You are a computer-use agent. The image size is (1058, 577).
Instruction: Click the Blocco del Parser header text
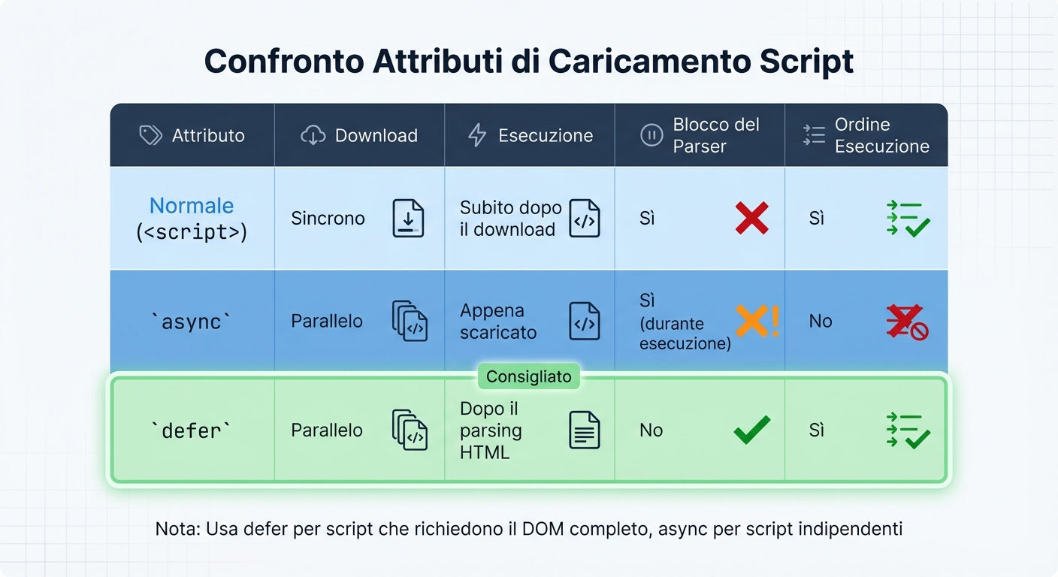[716, 135]
